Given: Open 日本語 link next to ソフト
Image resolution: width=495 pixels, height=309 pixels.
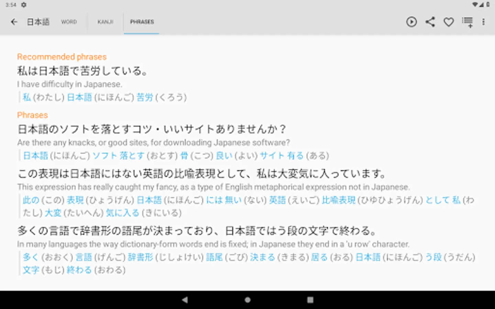Looking at the screenshot, I should [35, 156].
